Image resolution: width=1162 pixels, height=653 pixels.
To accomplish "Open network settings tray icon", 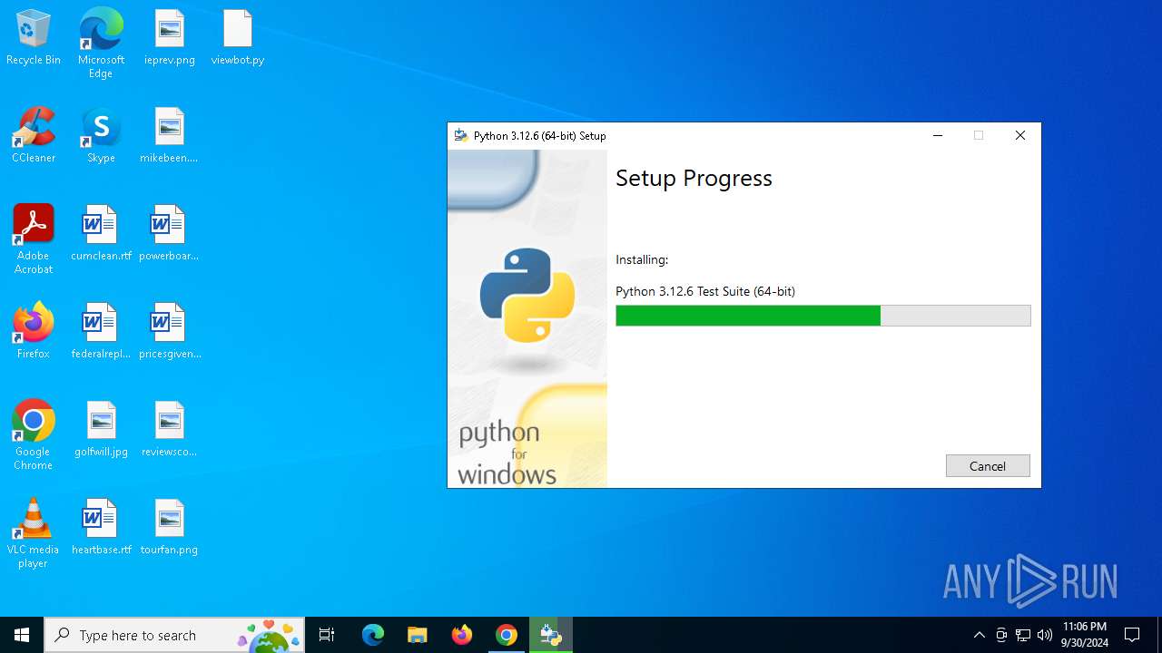I will coord(1023,635).
